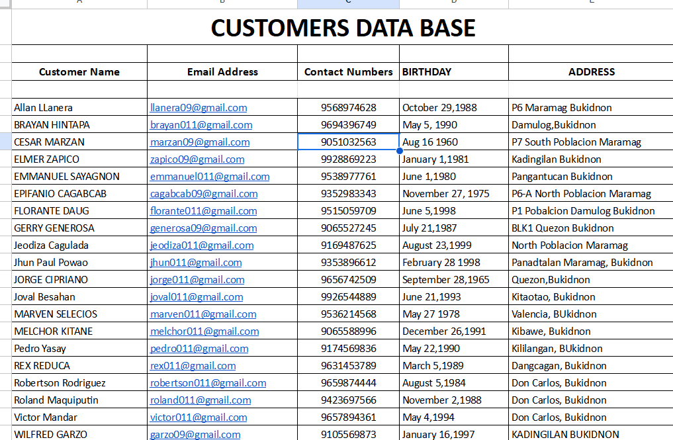The width and height of the screenshot is (673, 440).
Task: Open rex011@gmail.com email link
Action: click(x=193, y=365)
